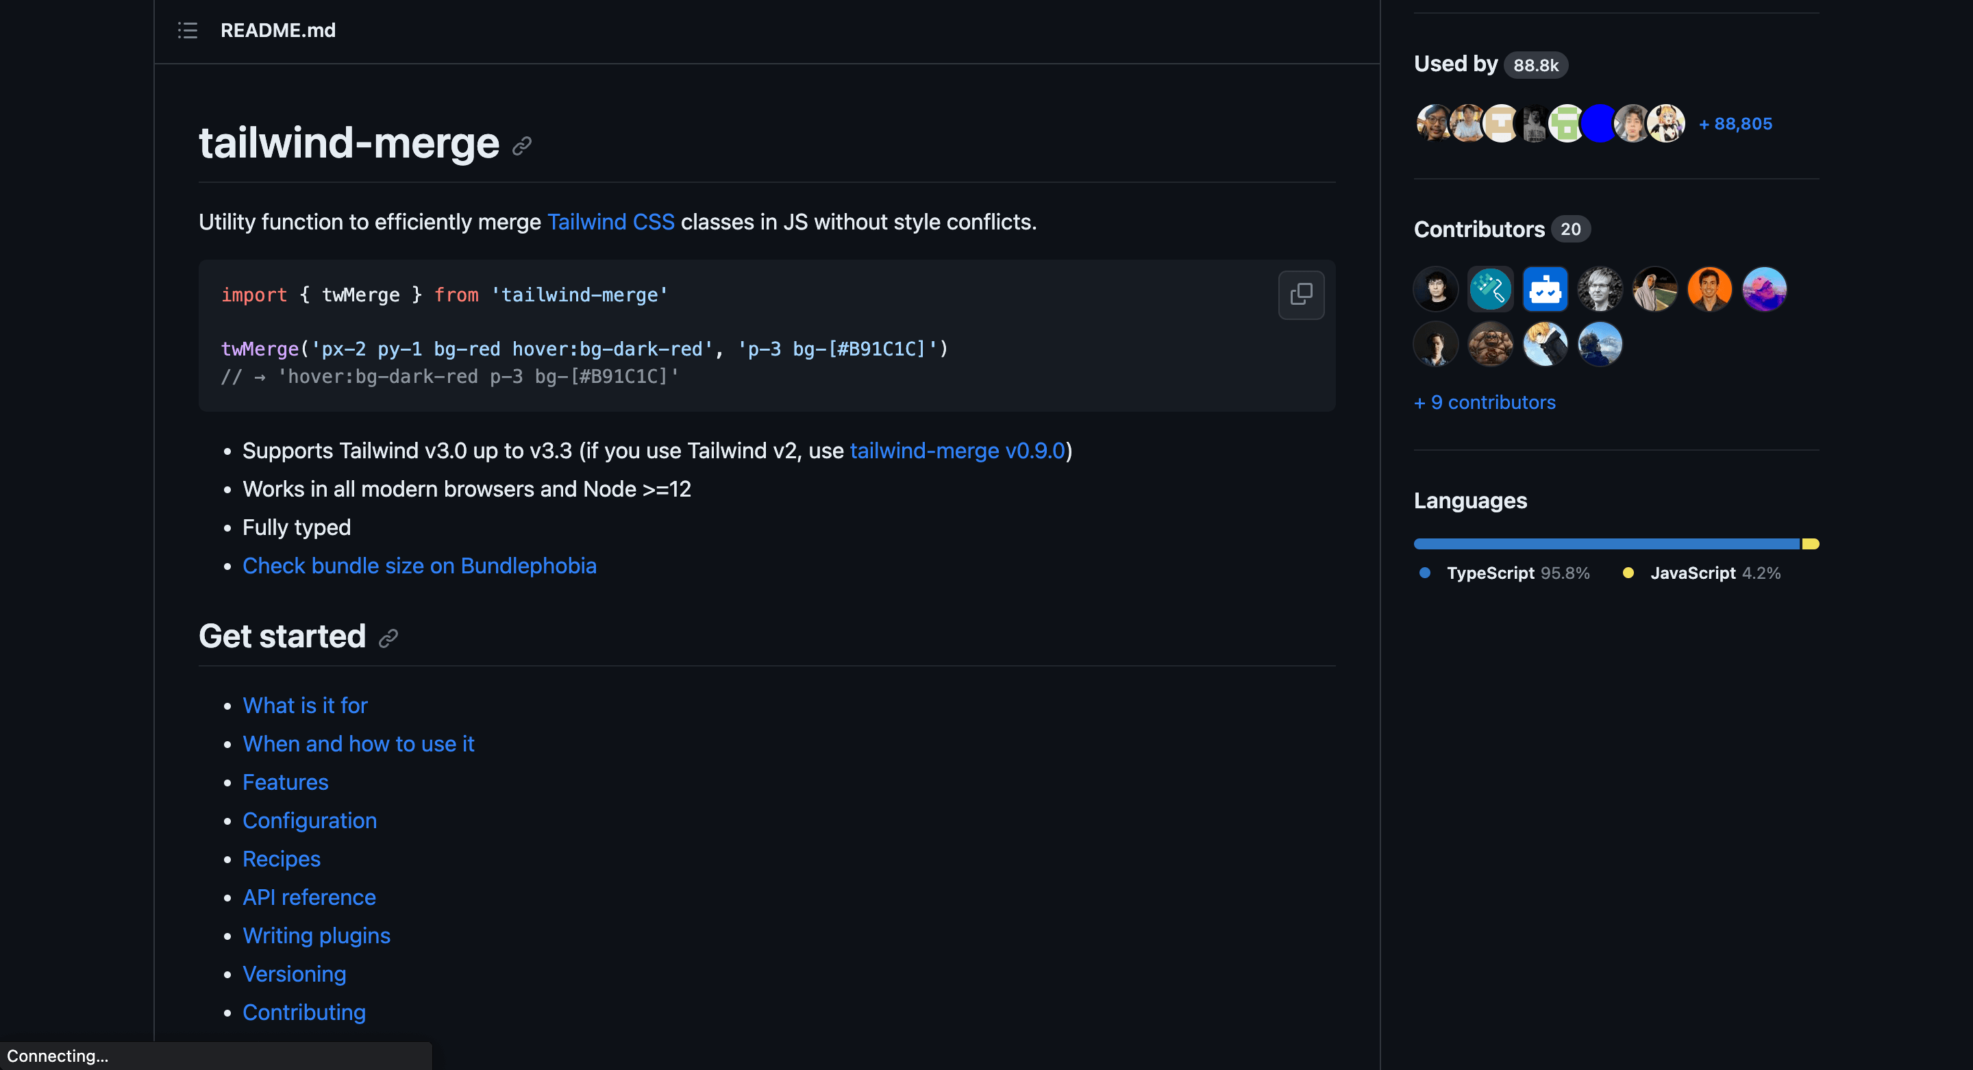This screenshot has width=1973, height=1070.
Task: Open the Tailwind CSS link
Action: (x=610, y=222)
